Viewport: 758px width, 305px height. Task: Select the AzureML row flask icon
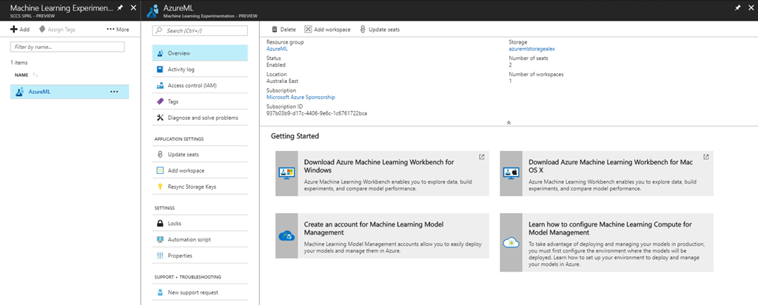[20, 91]
